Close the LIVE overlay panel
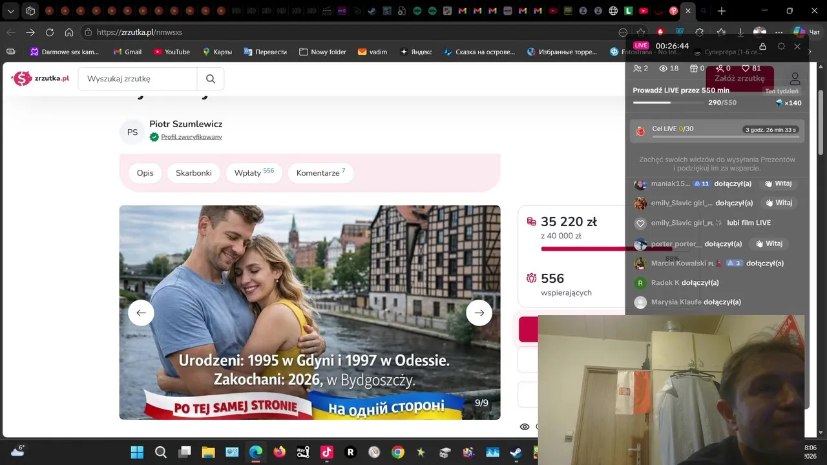The image size is (827, 465). [797, 46]
